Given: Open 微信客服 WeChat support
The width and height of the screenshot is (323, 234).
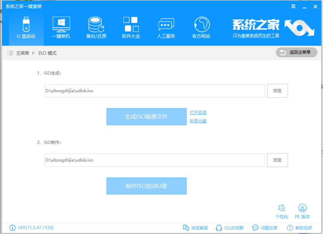Looking at the screenshot, I should [x=195, y=228].
